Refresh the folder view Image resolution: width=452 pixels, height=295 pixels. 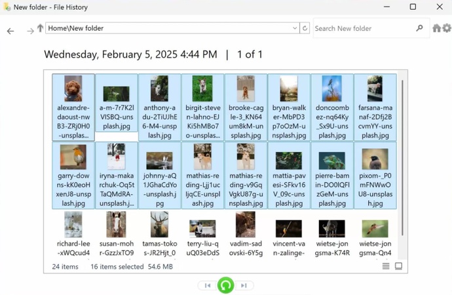[305, 28]
